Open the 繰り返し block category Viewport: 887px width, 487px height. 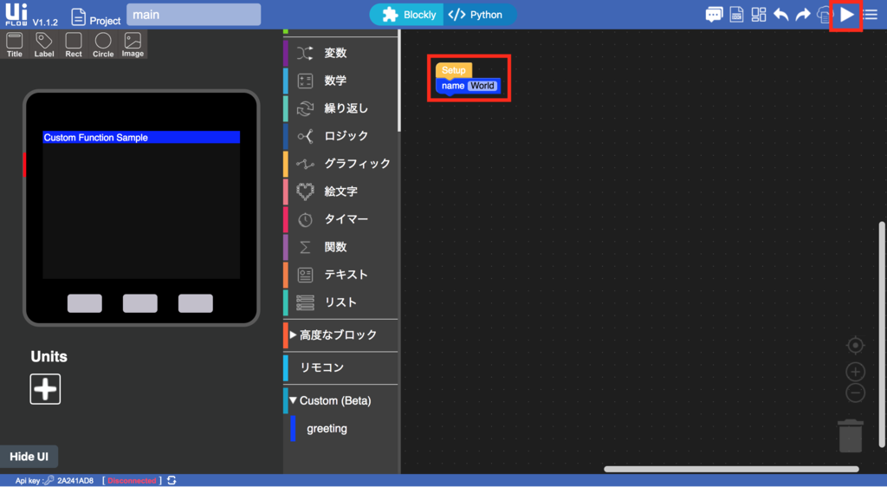pyautogui.click(x=341, y=108)
